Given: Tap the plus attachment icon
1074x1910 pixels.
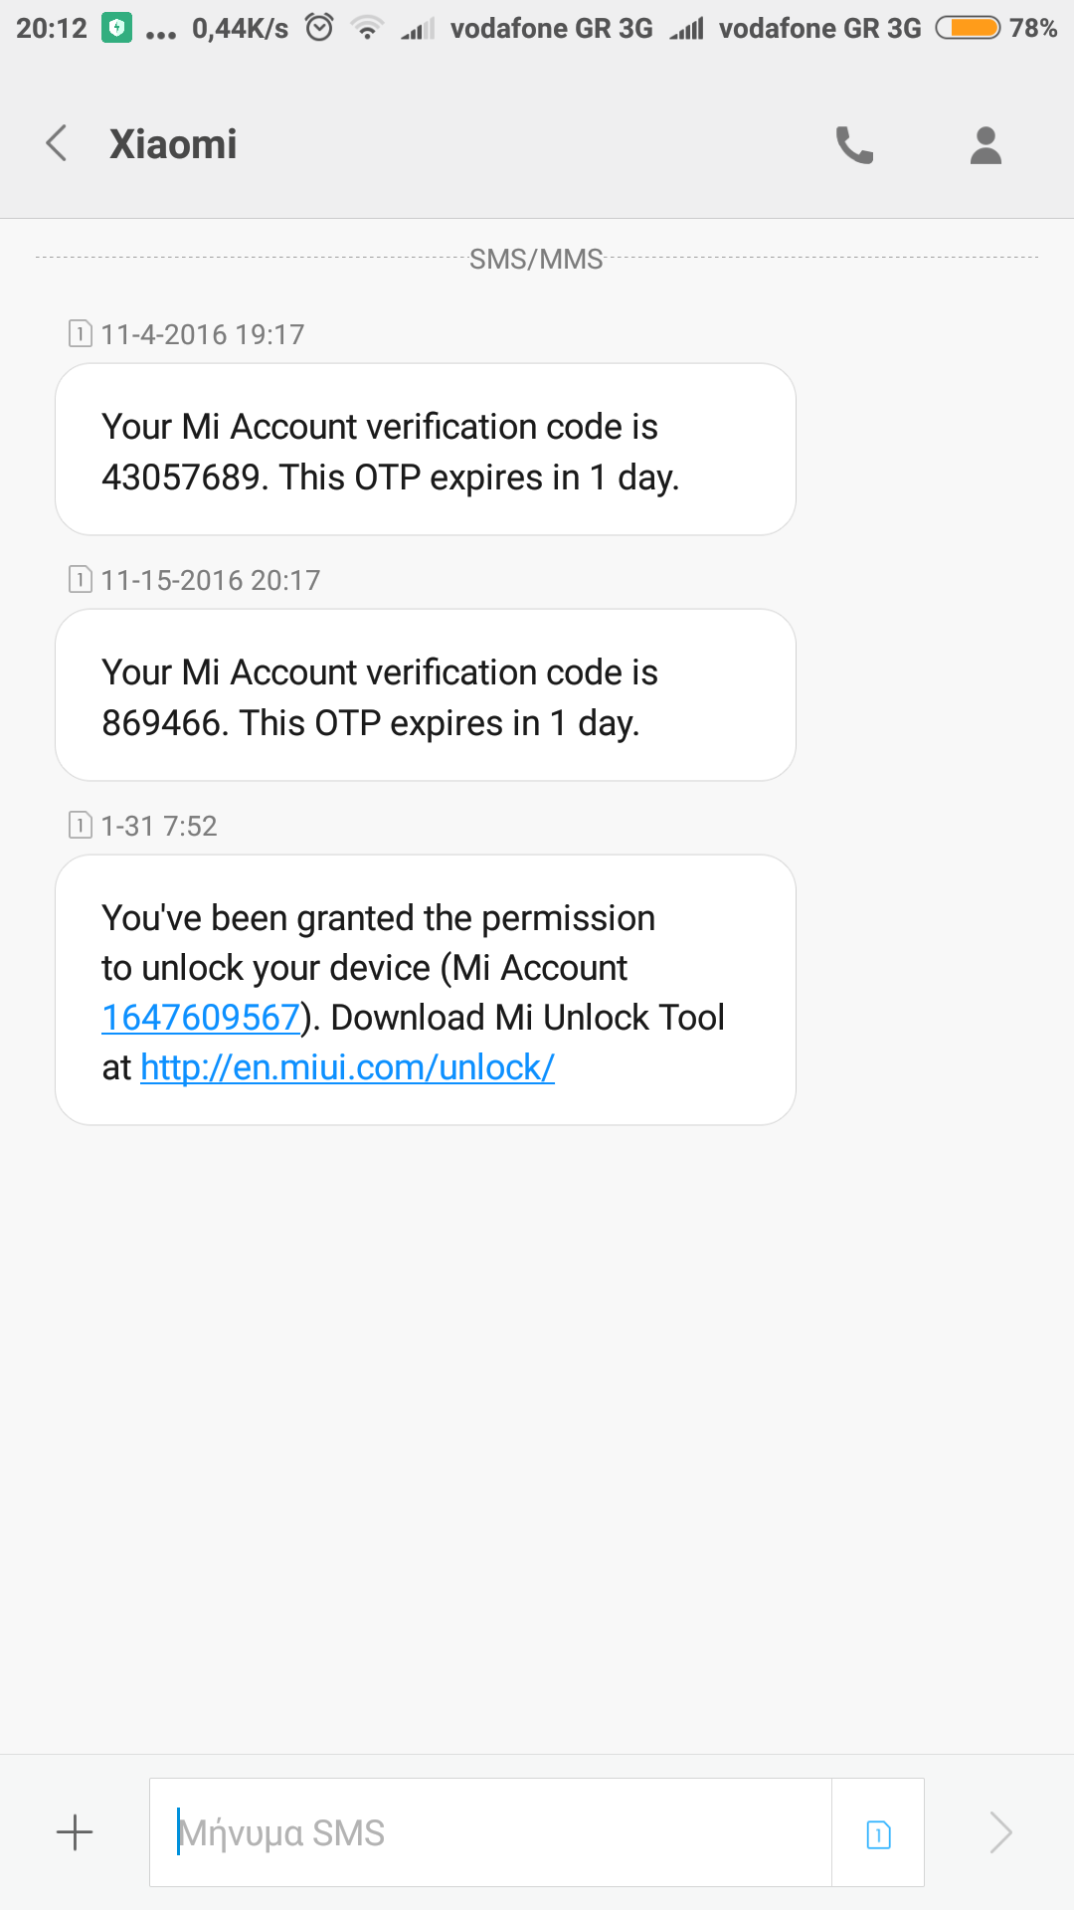Looking at the screenshot, I should (x=75, y=1832).
